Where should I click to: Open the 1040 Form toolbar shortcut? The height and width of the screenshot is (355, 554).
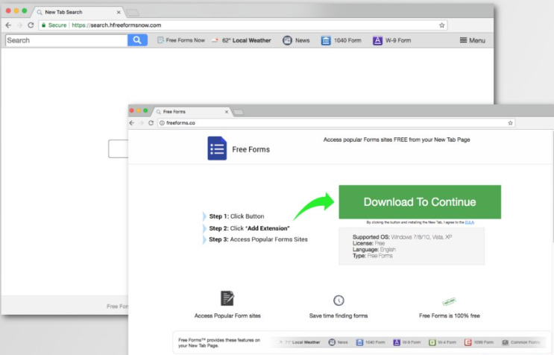pyautogui.click(x=342, y=40)
